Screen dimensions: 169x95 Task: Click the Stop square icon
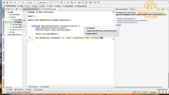(x=75, y=2)
